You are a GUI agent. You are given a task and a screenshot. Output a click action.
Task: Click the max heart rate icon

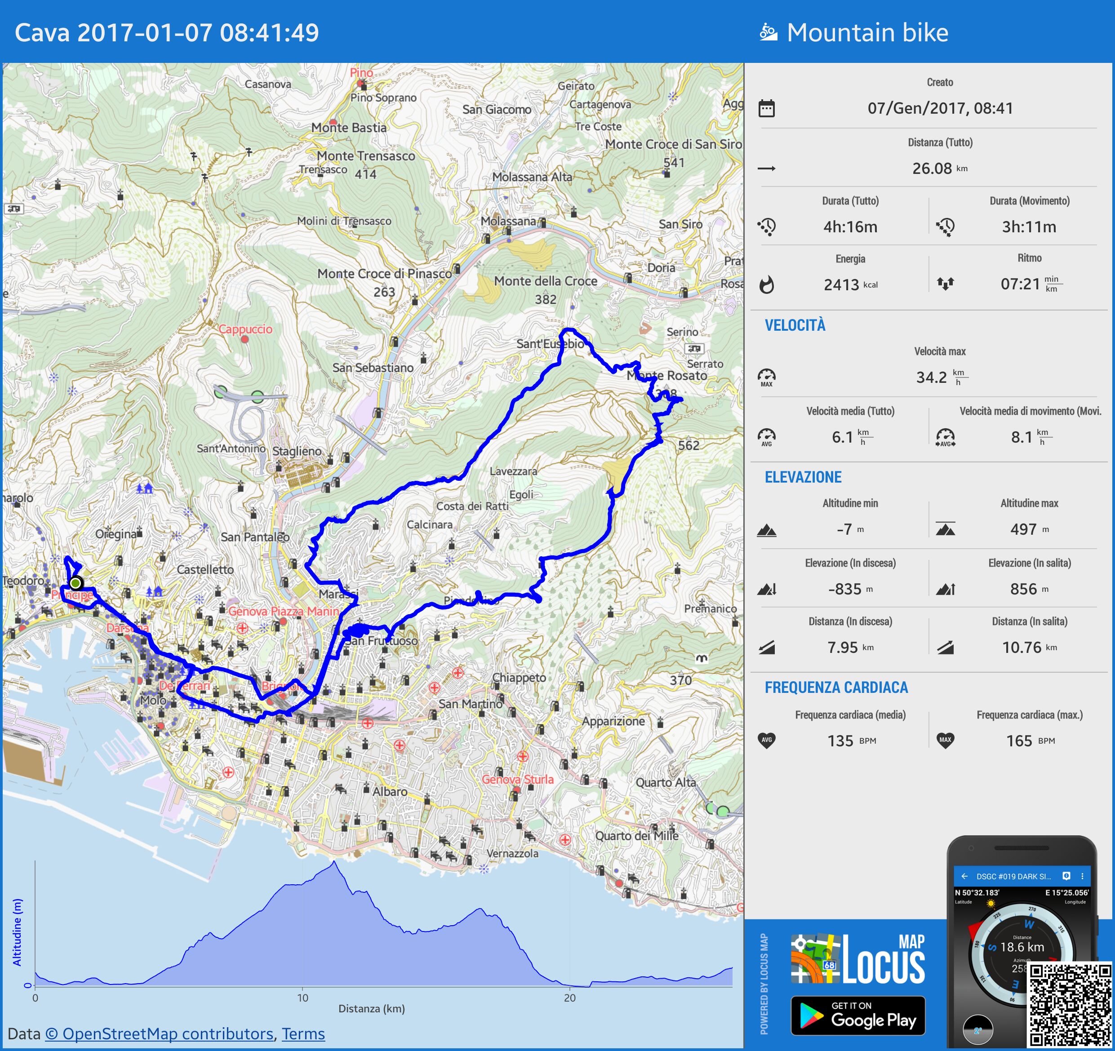945,741
